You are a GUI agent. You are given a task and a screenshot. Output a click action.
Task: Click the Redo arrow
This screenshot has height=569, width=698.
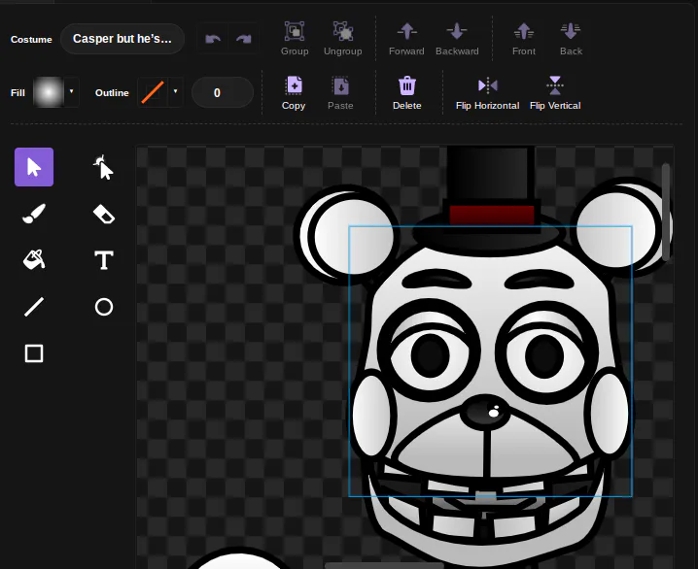tap(243, 39)
